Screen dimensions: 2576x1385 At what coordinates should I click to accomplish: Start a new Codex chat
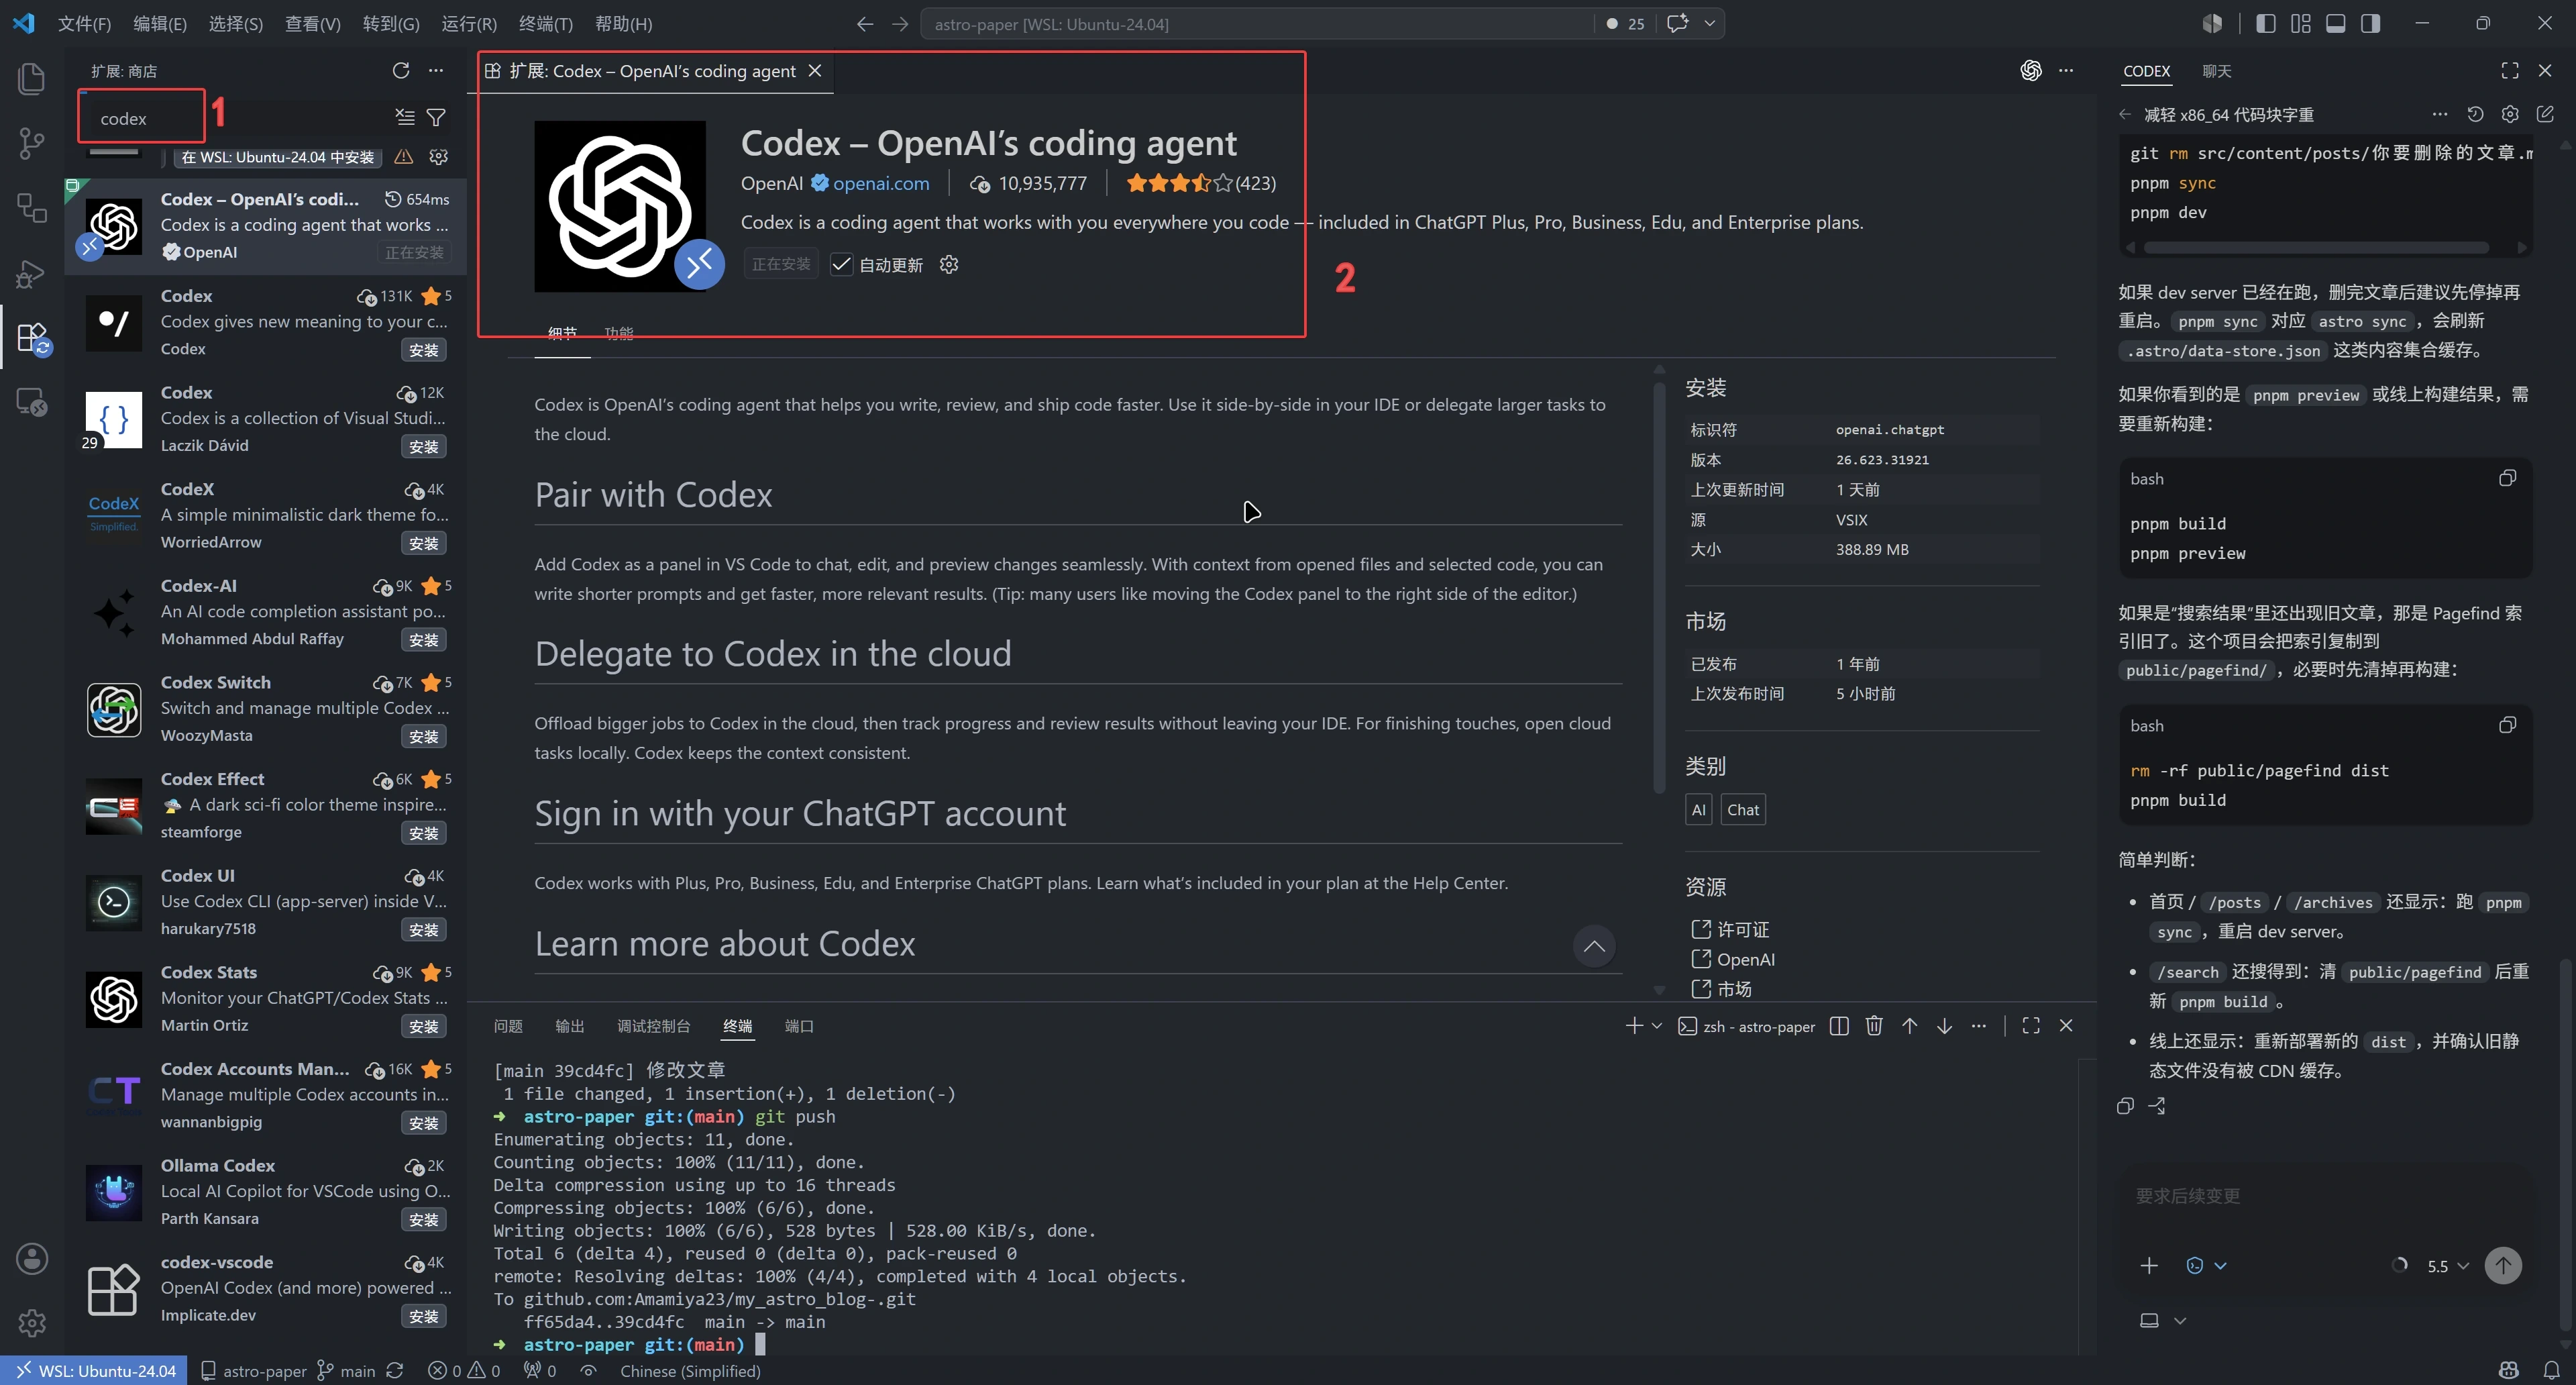pos(2545,114)
